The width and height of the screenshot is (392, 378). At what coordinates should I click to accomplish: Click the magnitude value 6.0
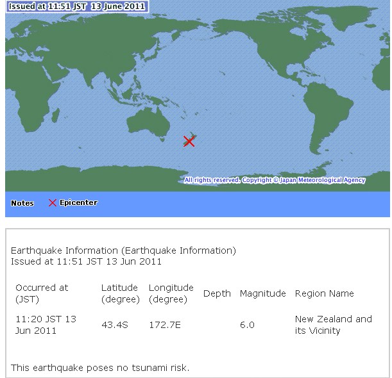point(247,325)
